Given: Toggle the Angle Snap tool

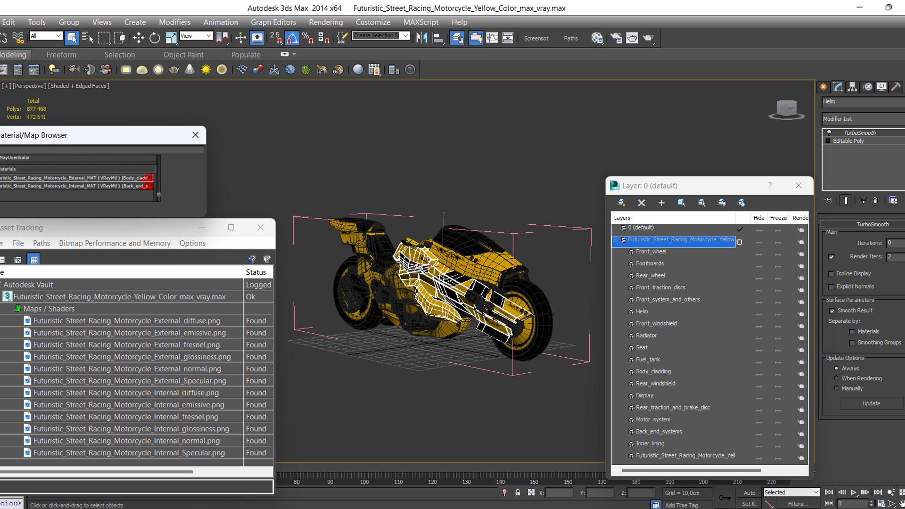Looking at the screenshot, I should click(292, 38).
